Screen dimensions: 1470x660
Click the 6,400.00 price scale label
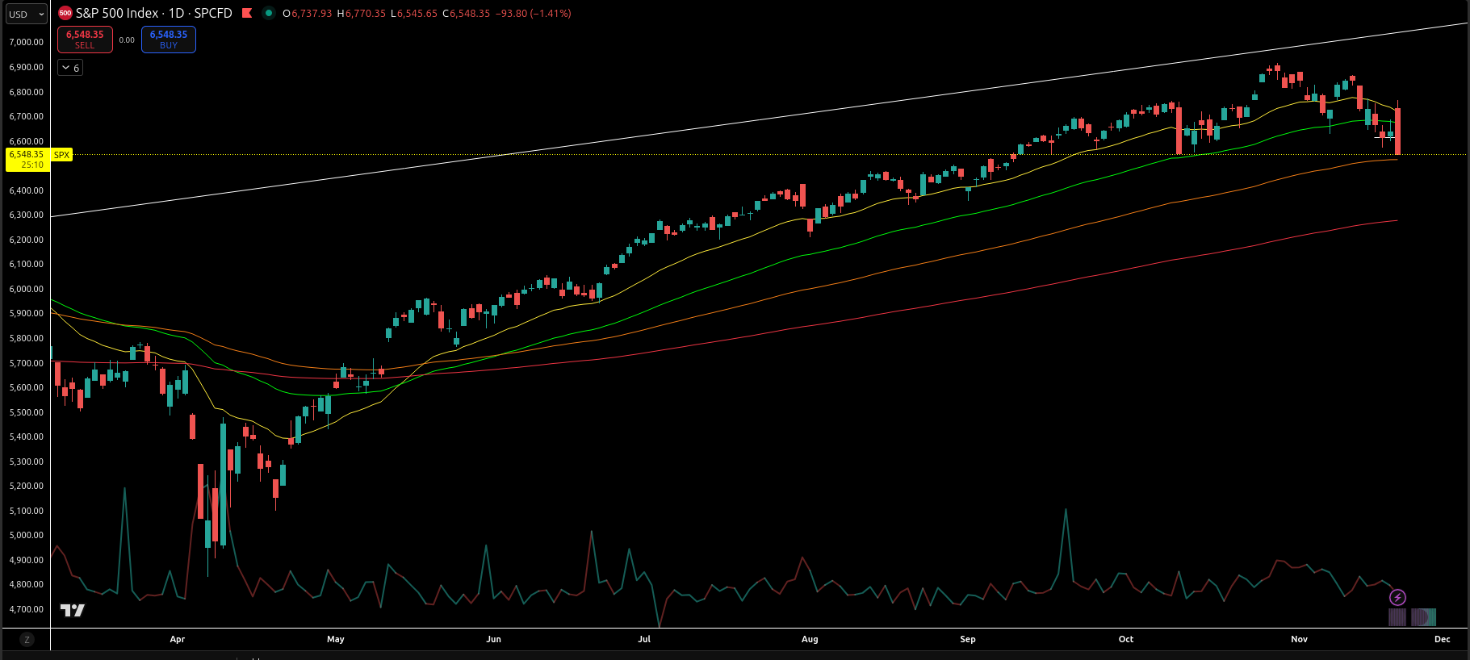point(27,190)
